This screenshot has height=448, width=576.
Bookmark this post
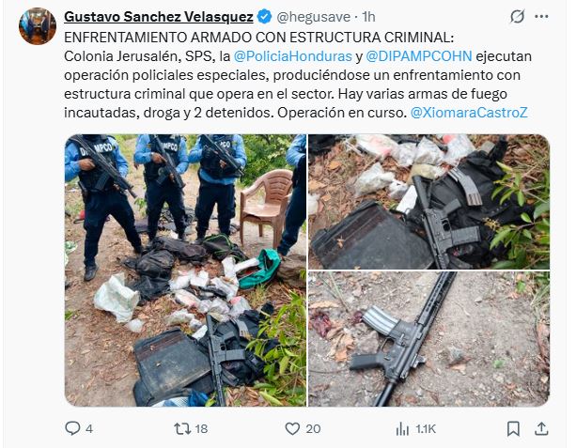click(x=513, y=428)
